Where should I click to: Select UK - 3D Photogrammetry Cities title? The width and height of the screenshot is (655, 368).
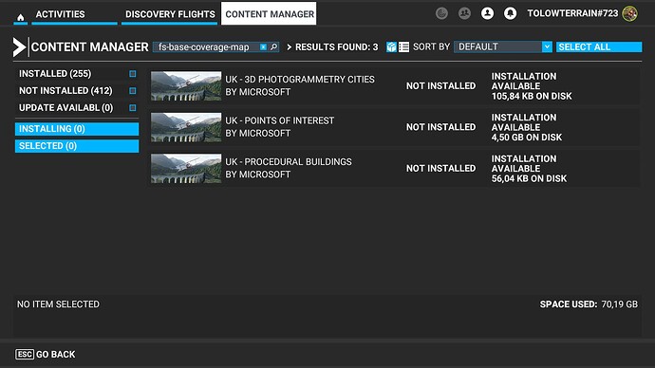pos(300,80)
